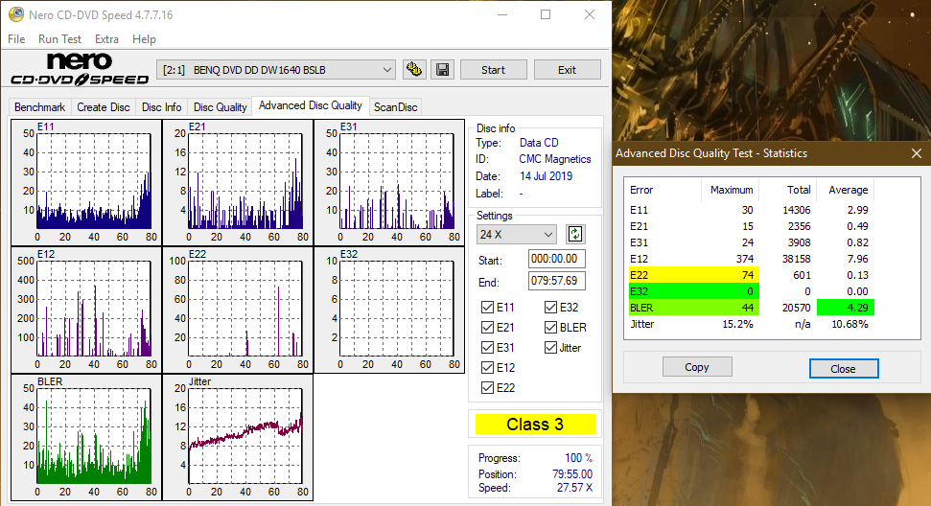Close the Statistics dialog with the X
931x506 pixels.
click(917, 153)
